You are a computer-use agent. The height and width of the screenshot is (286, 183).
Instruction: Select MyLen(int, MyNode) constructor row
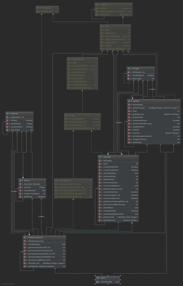click(x=32, y=184)
